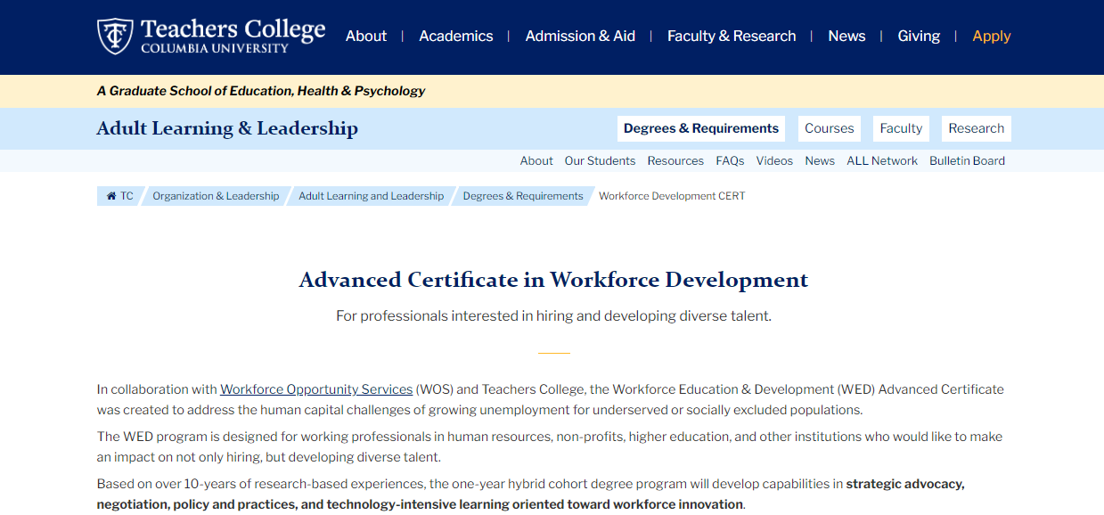Screen dimensions: 1104x515
Task: Click the home icon in breadcrumb
Action: pyautogui.click(x=111, y=196)
